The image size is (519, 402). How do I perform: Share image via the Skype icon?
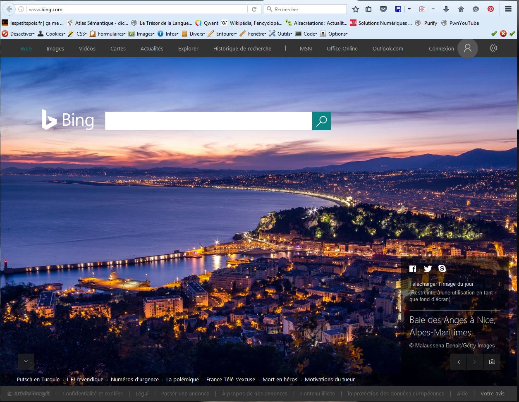pos(442,268)
